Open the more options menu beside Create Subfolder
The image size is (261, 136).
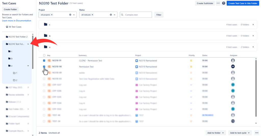pos(218,3)
